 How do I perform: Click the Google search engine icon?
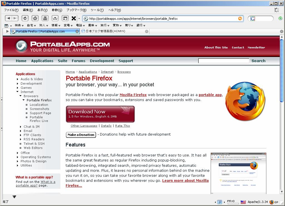[x=253, y=19]
